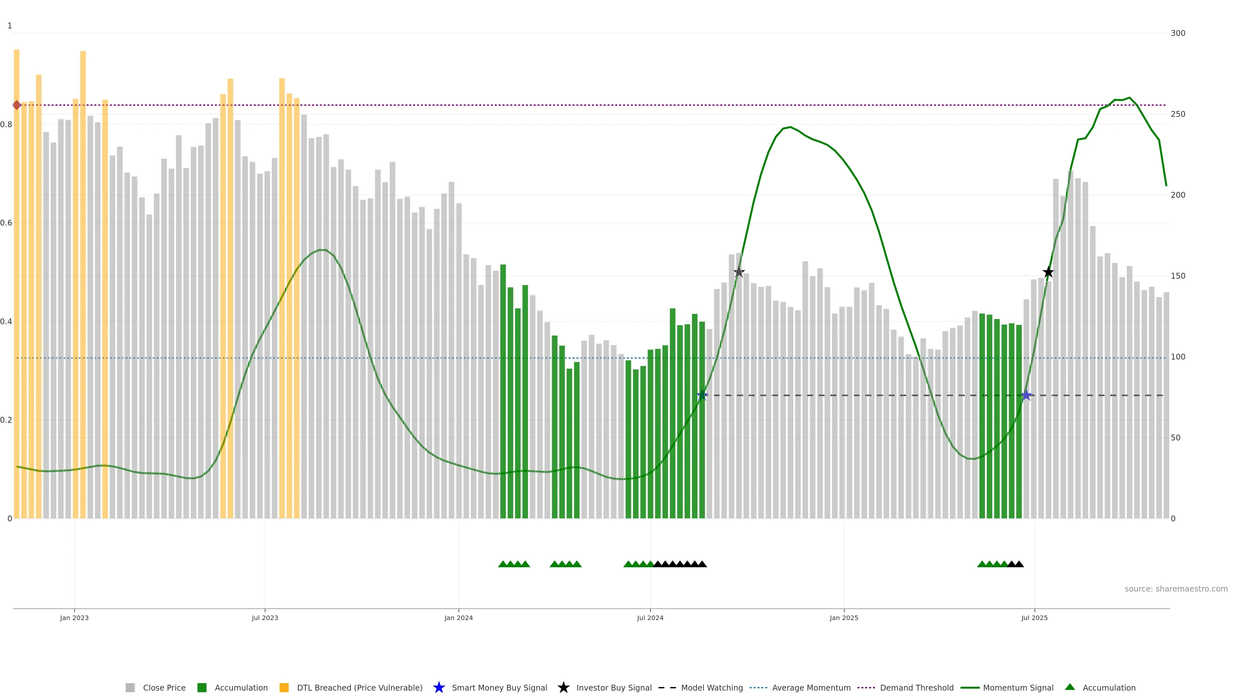1244x699 pixels.
Task: Click the blue Smart Money Buy Signal legend star
Action: (x=439, y=687)
